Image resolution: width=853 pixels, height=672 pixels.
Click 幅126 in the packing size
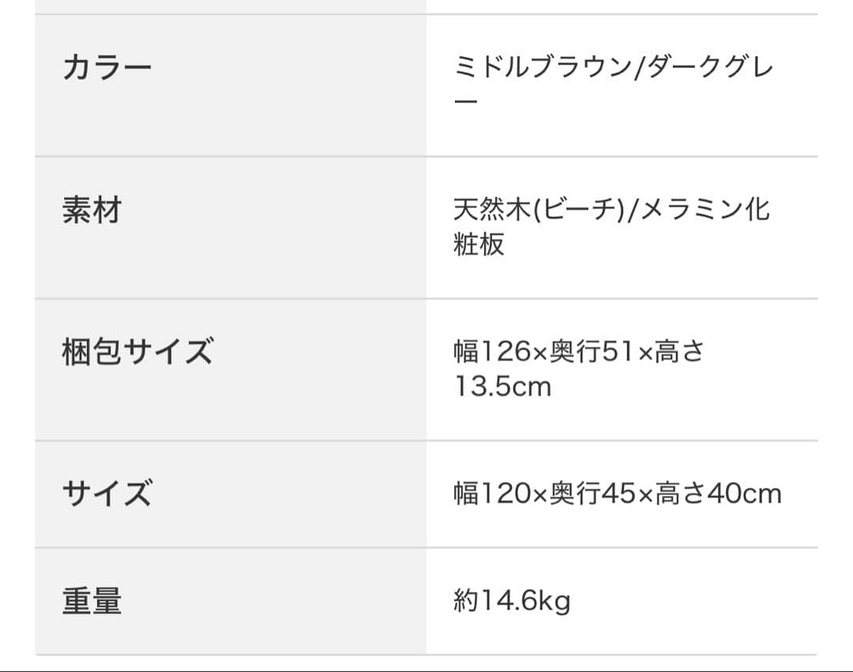pyautogui.click(x=491, y=351)
